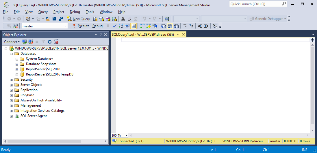Screen dimensions: 317x153
Task: Click Specify Values for Template Parameters icon
Action: tap(215, 26)
